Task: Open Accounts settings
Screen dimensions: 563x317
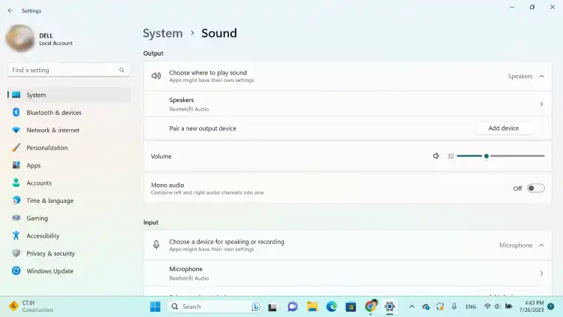Action: (x=69, y=183)
